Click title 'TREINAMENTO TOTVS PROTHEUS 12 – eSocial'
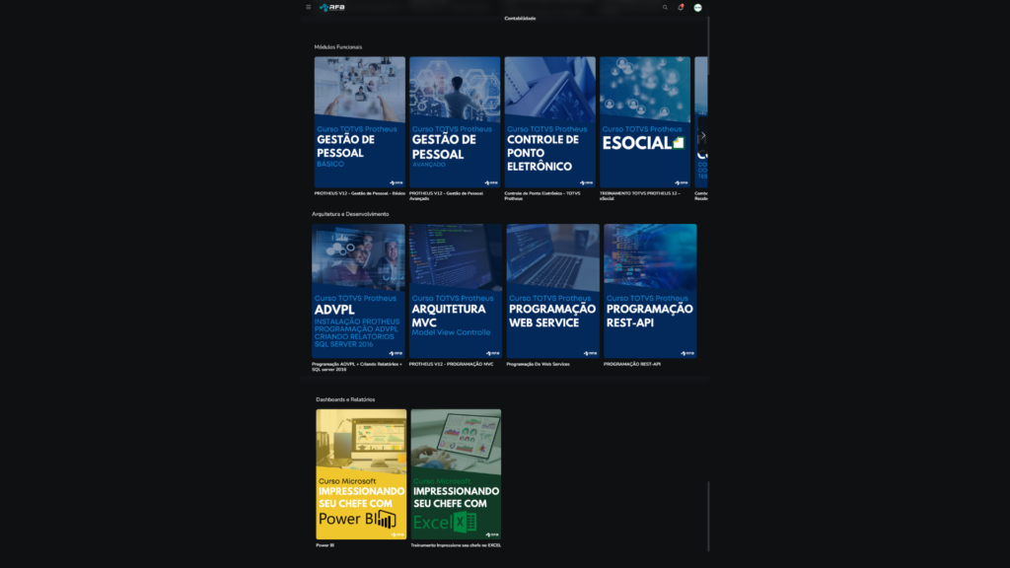Image resolution: width=1010 pixels, height=568 pixels. point(639,196)
